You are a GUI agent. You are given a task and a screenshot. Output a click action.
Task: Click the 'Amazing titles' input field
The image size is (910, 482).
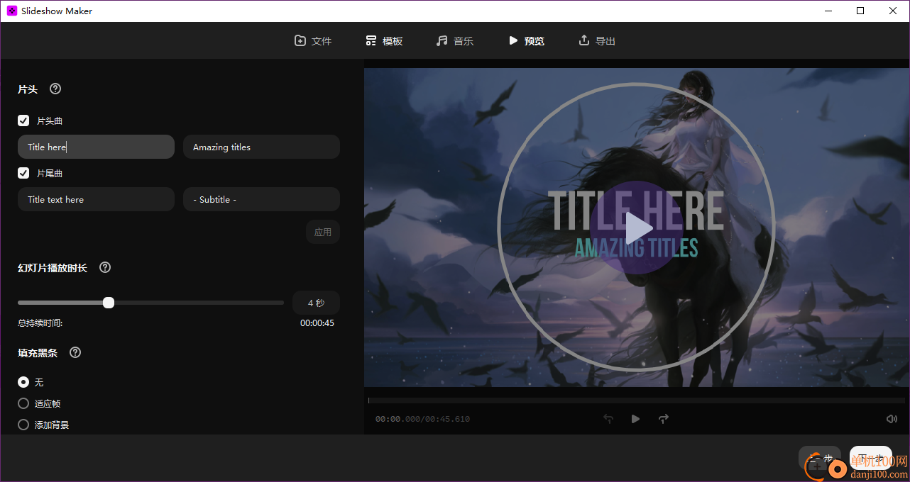[261, 147]
